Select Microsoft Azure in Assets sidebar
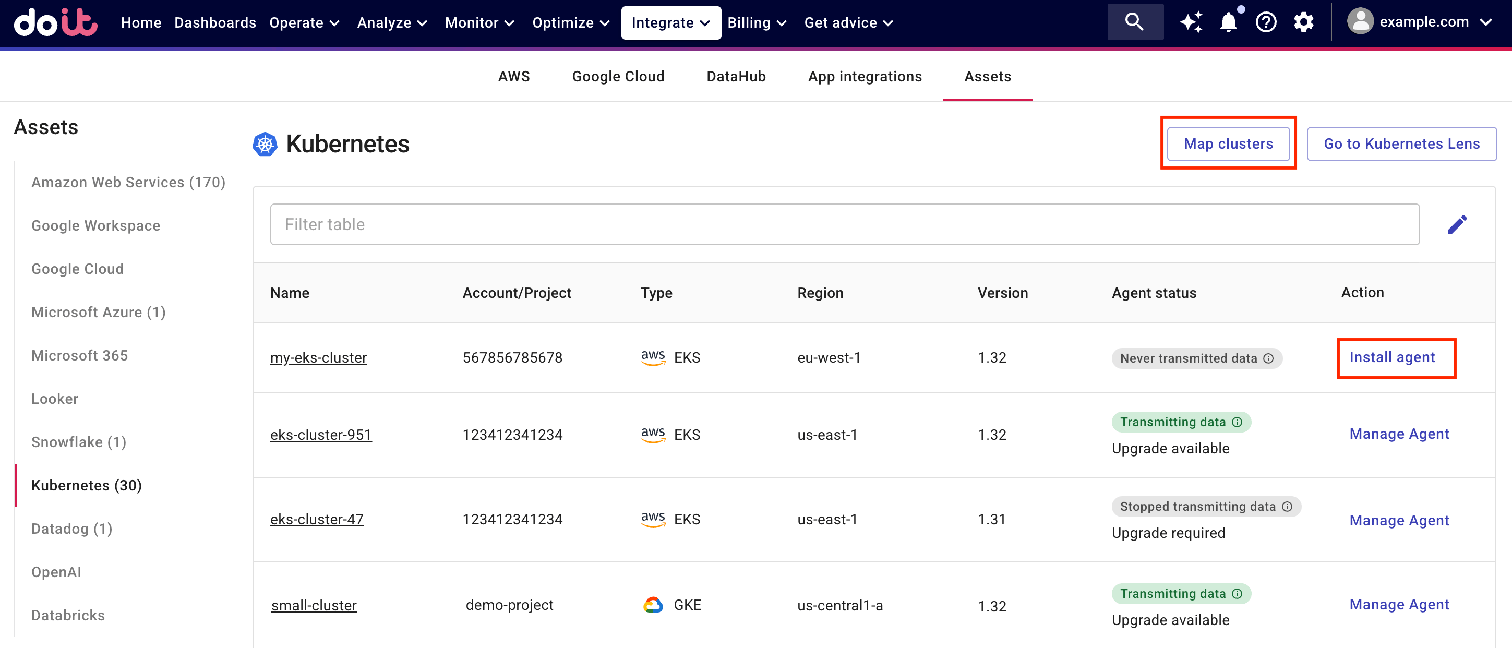Image resolution: width=1512 pixels, height=648 pixels. coord(98,311)
